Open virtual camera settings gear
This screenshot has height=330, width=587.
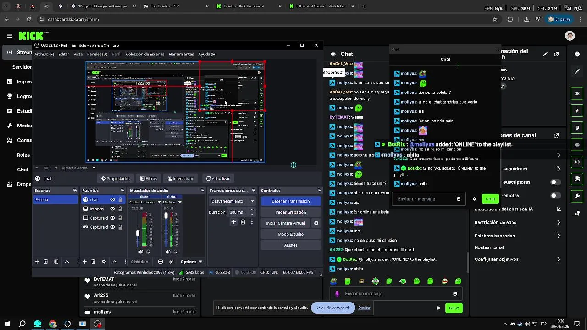coord(316,223)
